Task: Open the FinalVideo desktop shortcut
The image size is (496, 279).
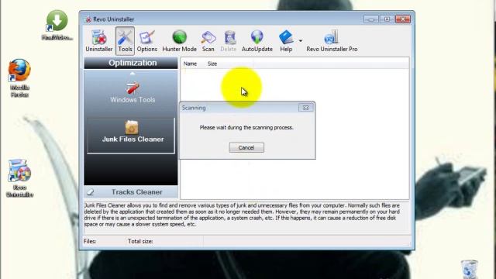Action: point(57,26)
